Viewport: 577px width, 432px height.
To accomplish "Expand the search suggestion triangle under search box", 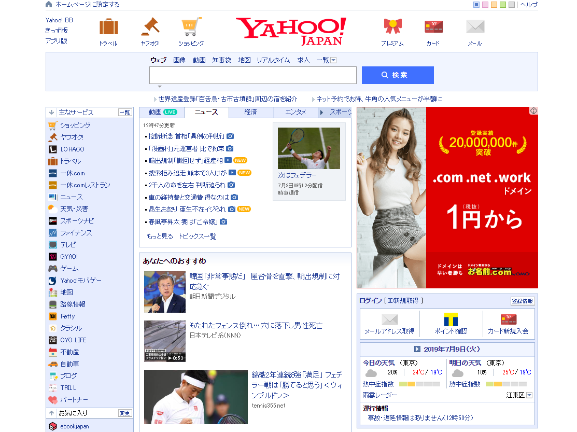I will [x=160, y=87].
